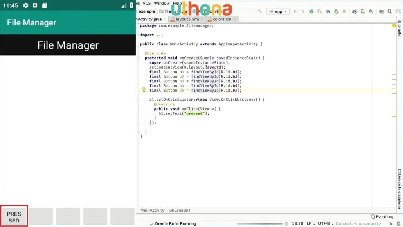
Task: Start Debug app with bug icon
Action: [x=311, y=11]
